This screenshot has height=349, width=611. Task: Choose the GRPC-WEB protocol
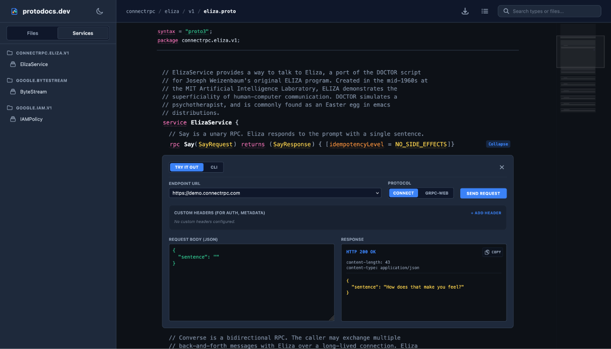pos(436,193)
